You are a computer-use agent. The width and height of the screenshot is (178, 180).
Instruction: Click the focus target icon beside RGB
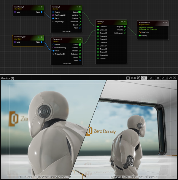139,78
